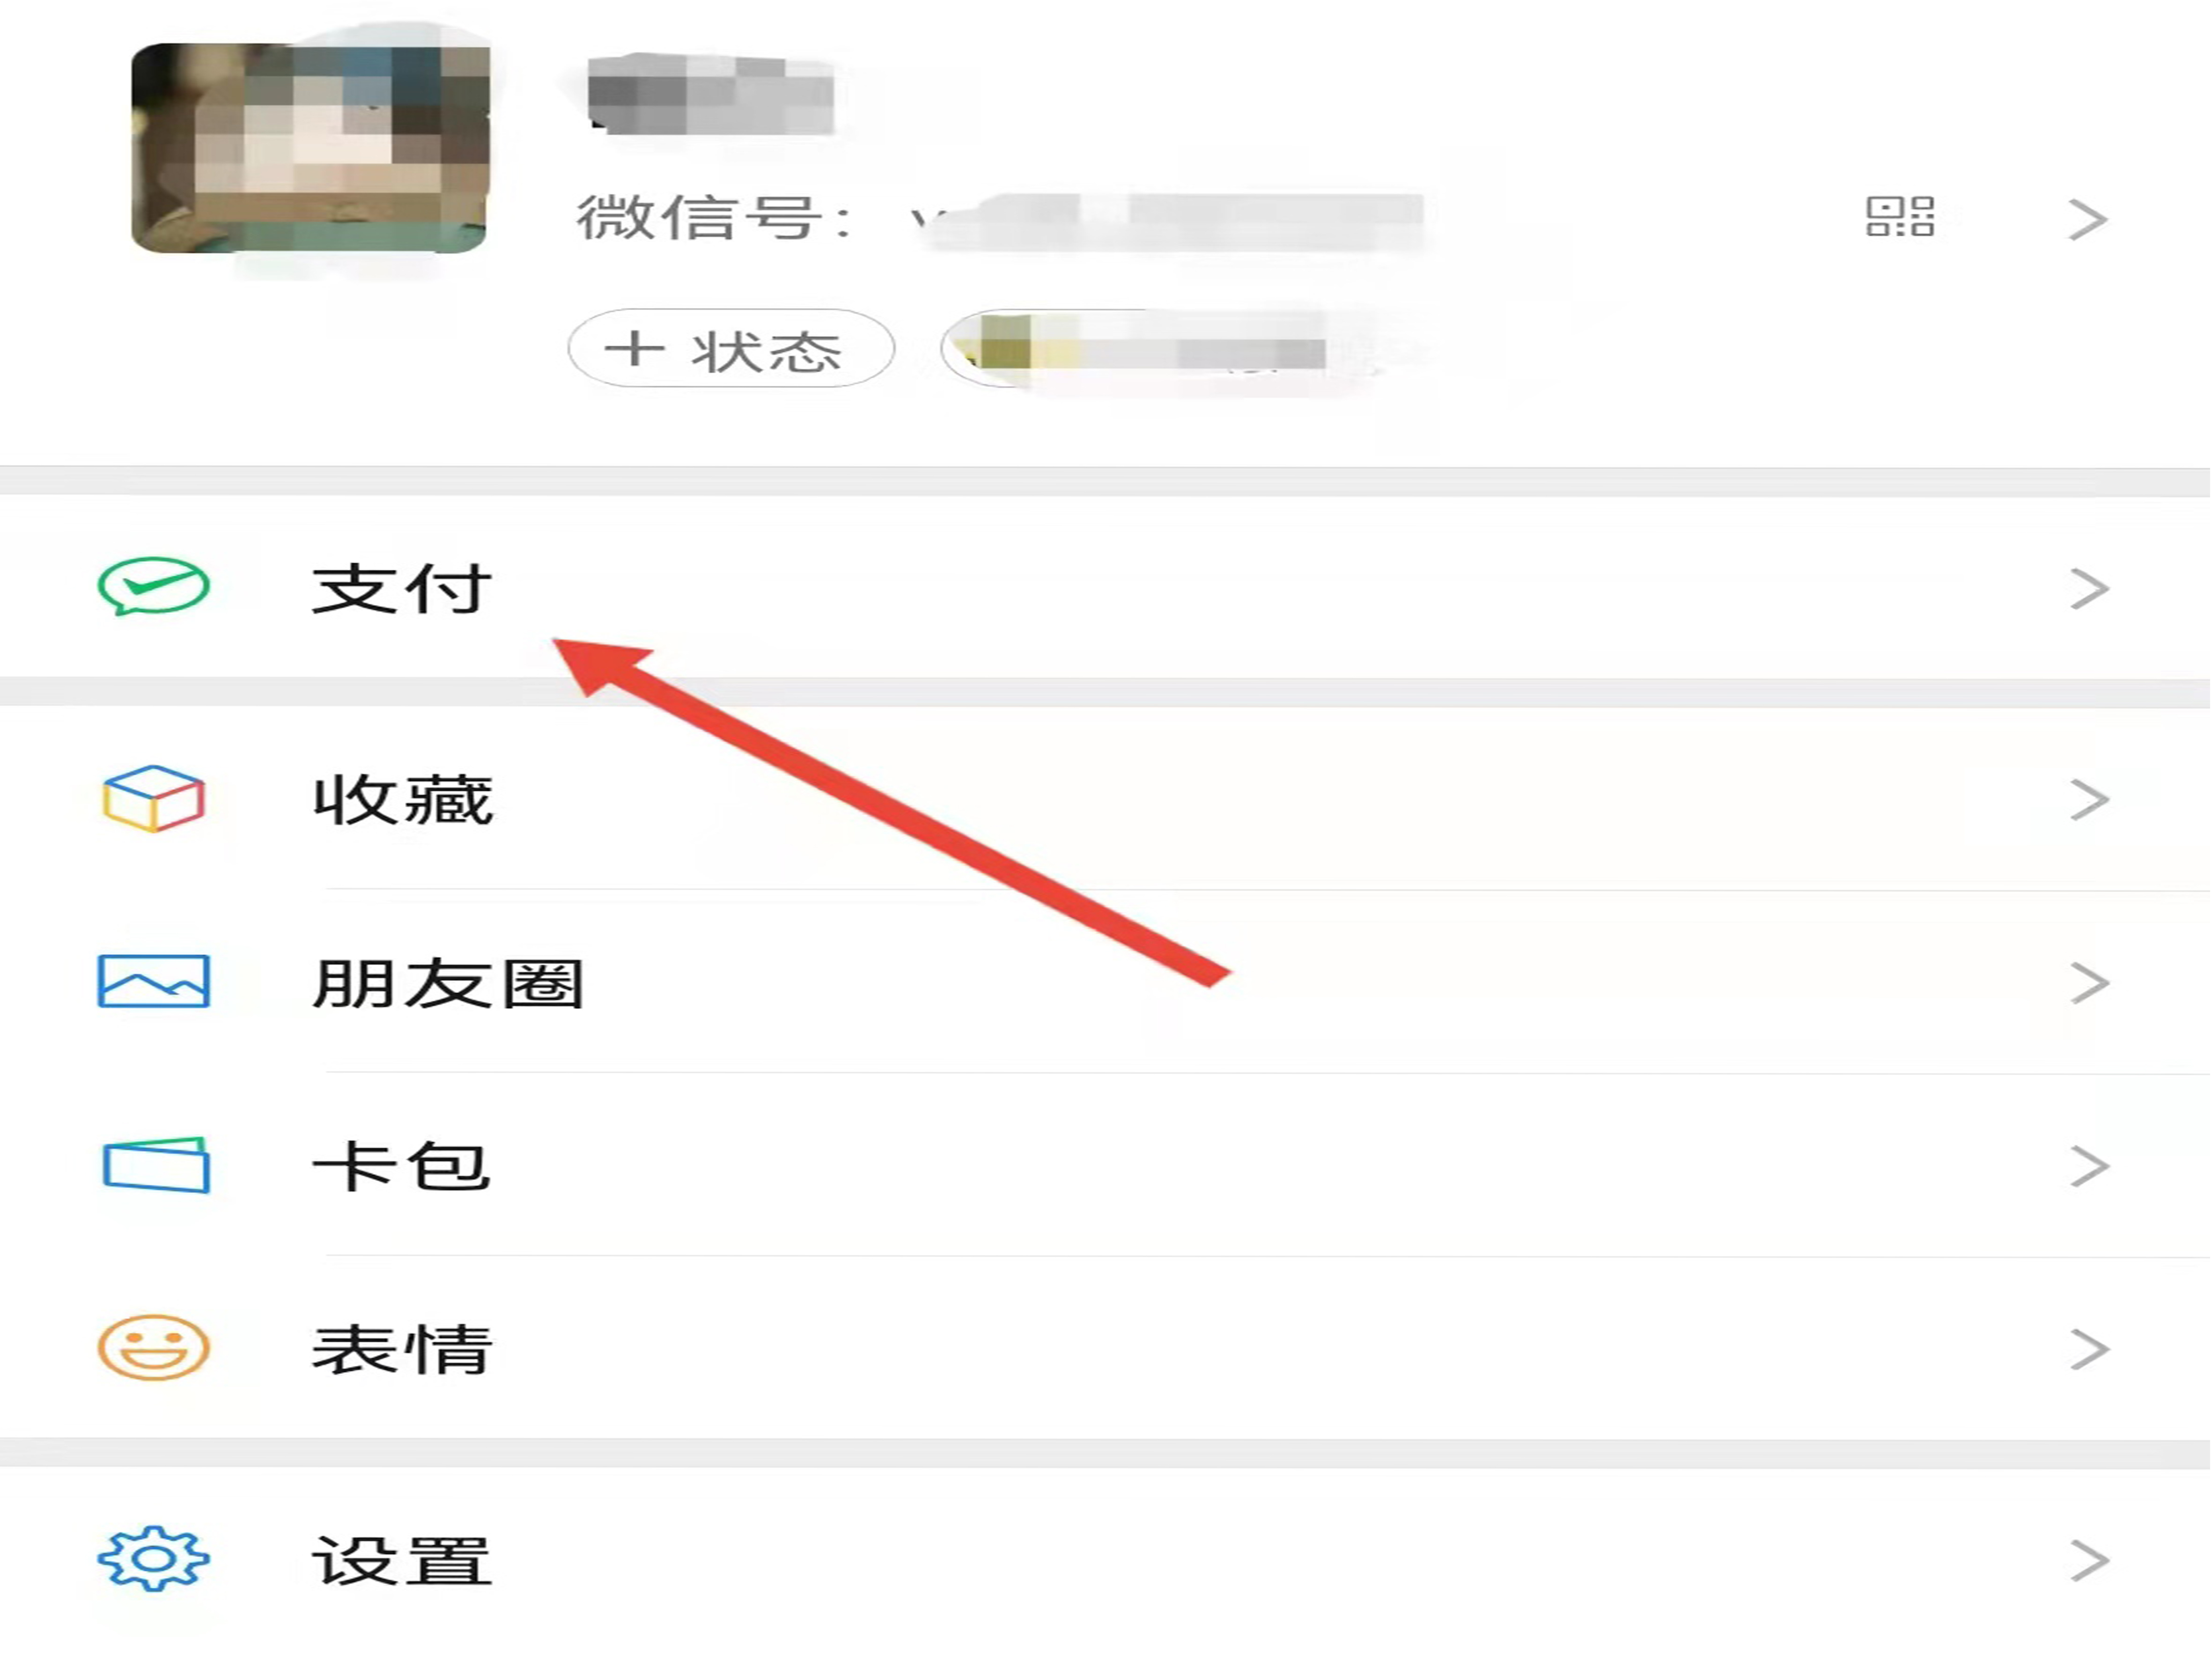This screenshot has width=2212, height=1659.
Task: Tap the orange smiley Stickers icon
Action: (x=153, y=1347)
